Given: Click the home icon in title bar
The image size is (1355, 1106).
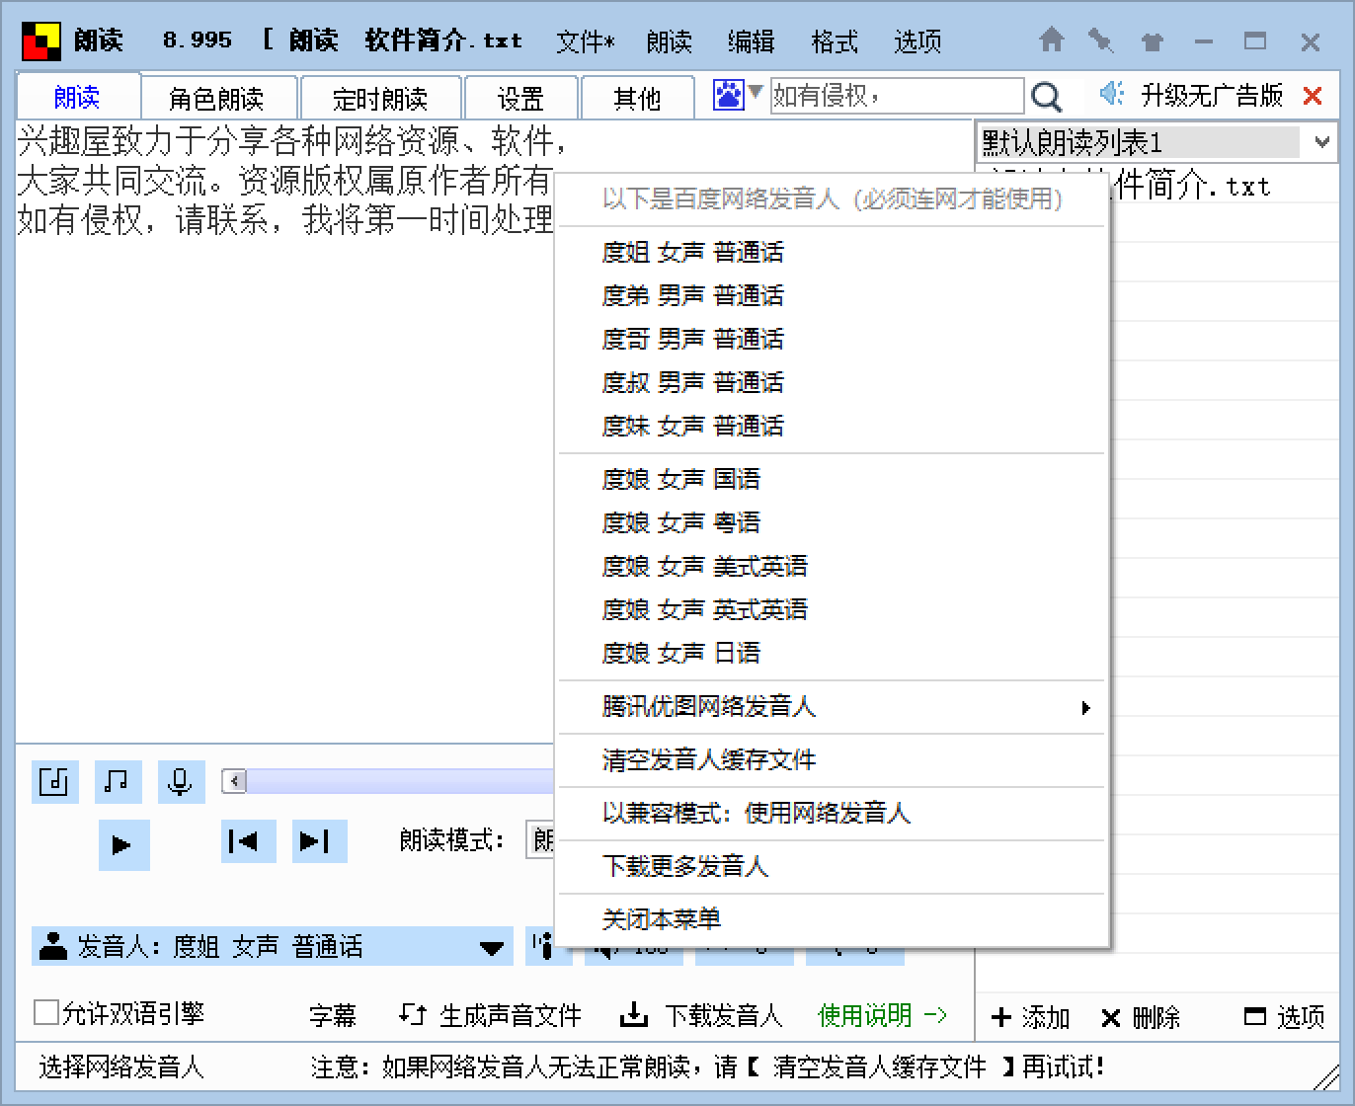Looking at the screenshot, I should [1052, 40].
